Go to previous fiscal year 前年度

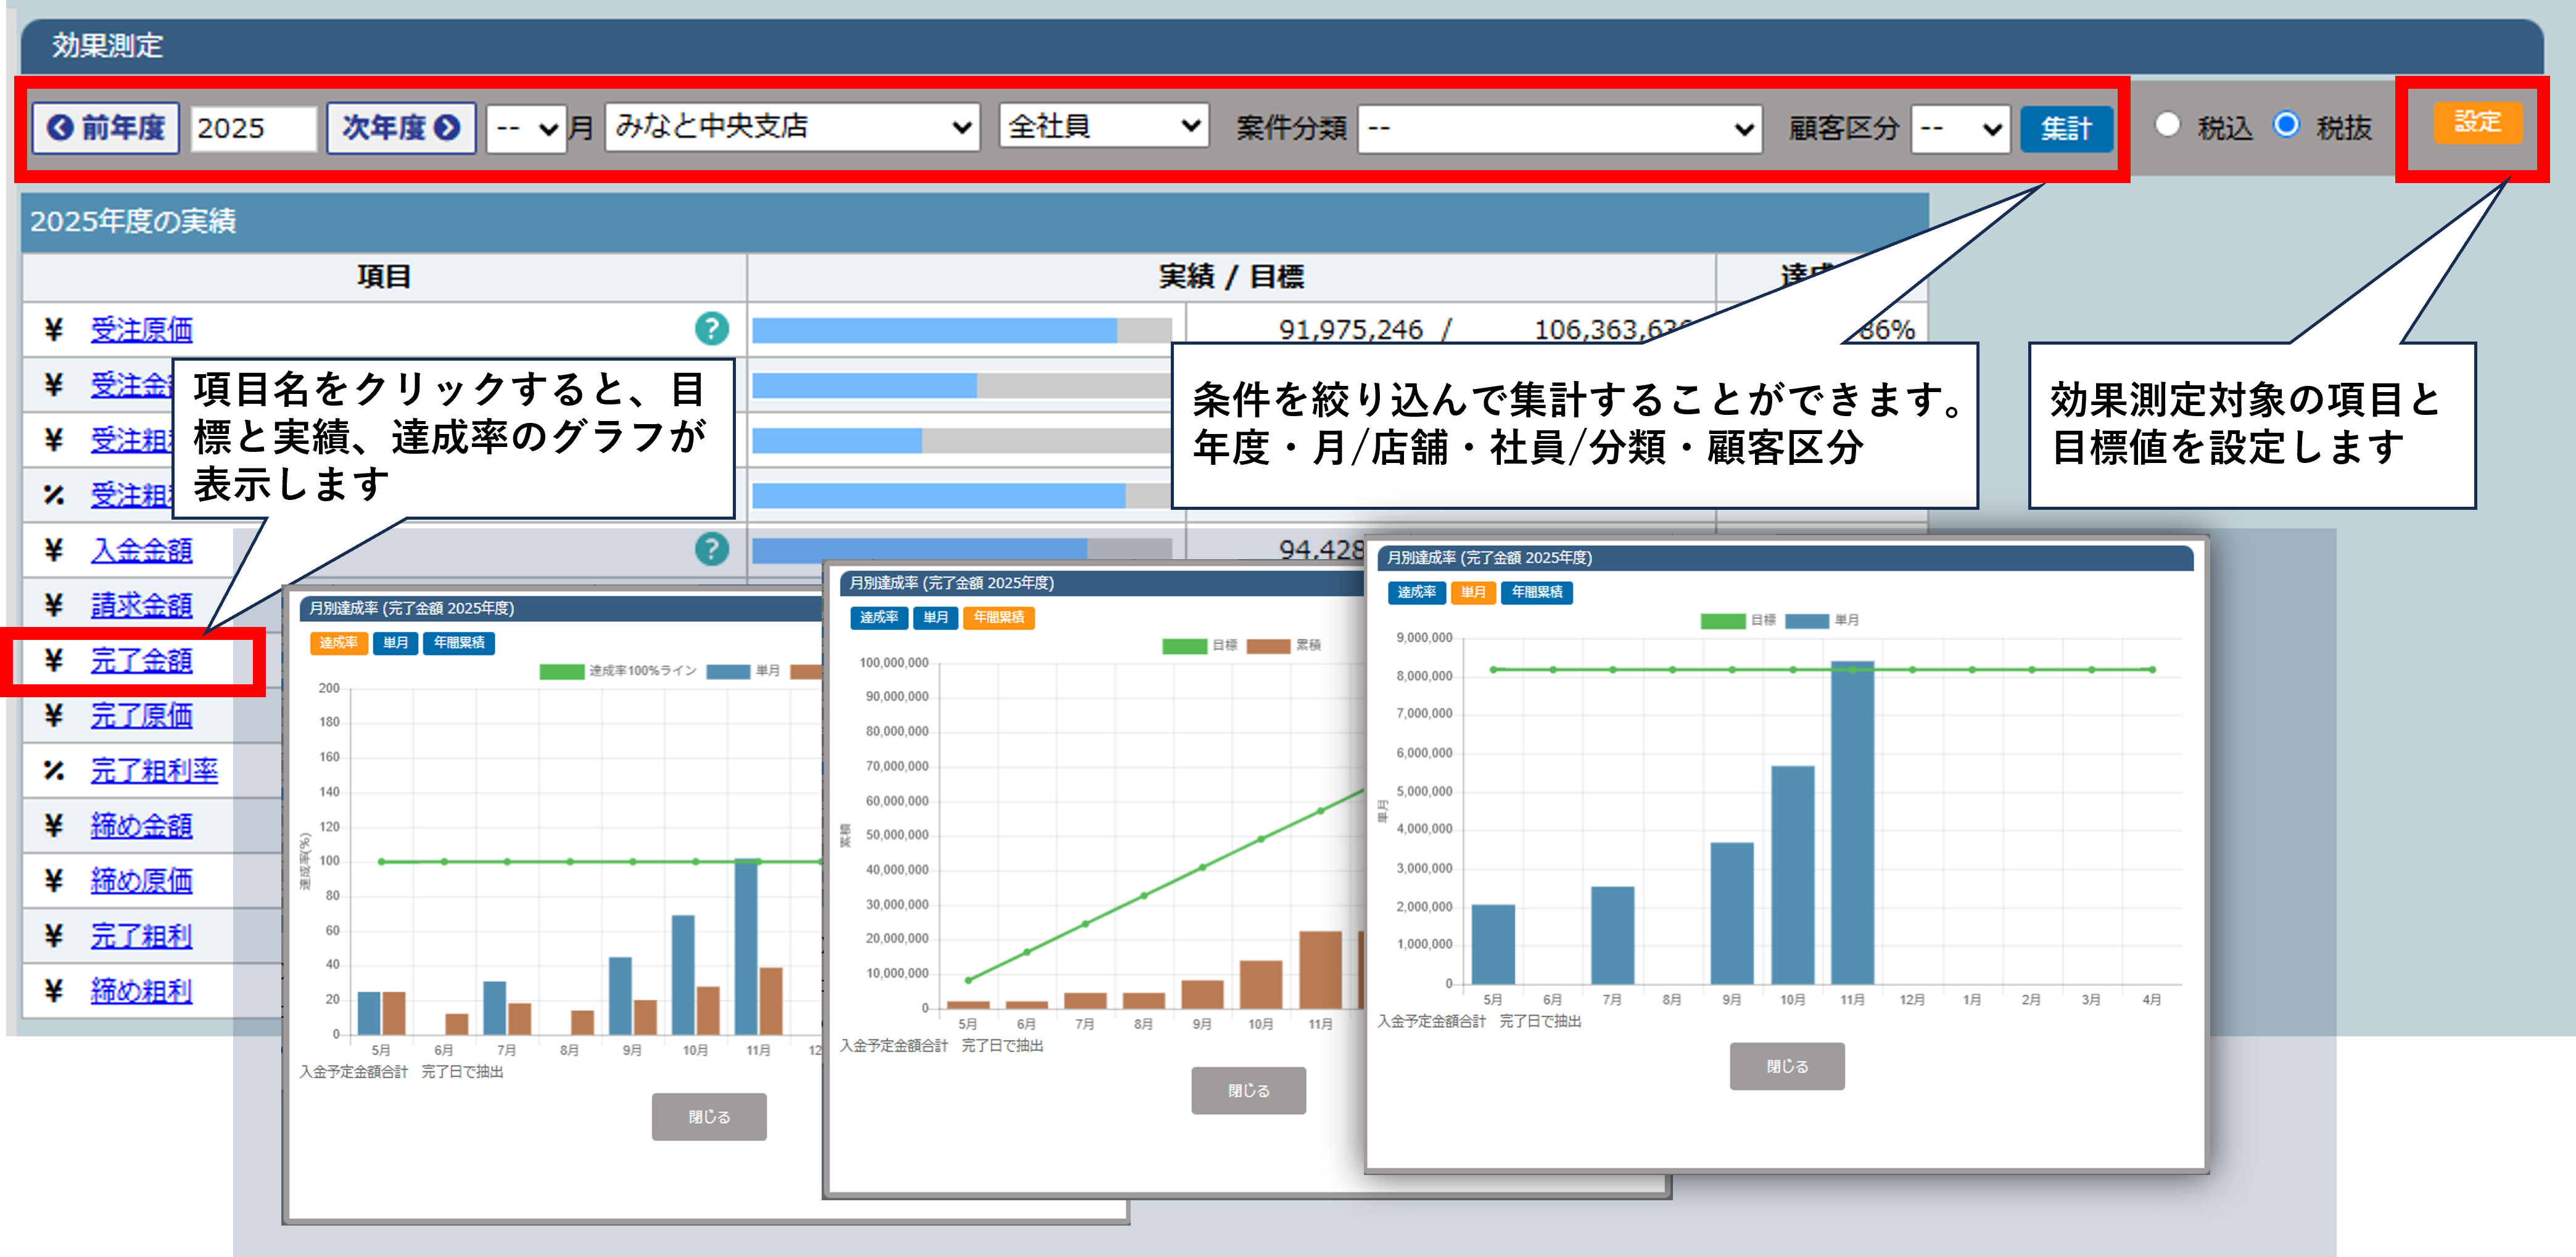pos(106,128)
